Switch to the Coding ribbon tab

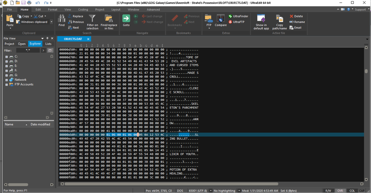[83, 9]
